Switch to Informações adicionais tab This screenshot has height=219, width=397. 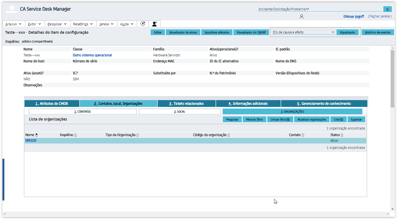pos(248,104)
